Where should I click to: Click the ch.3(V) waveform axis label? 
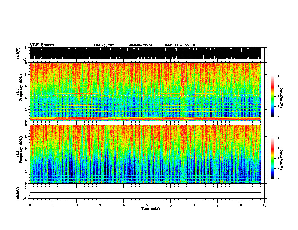(18, 193)
